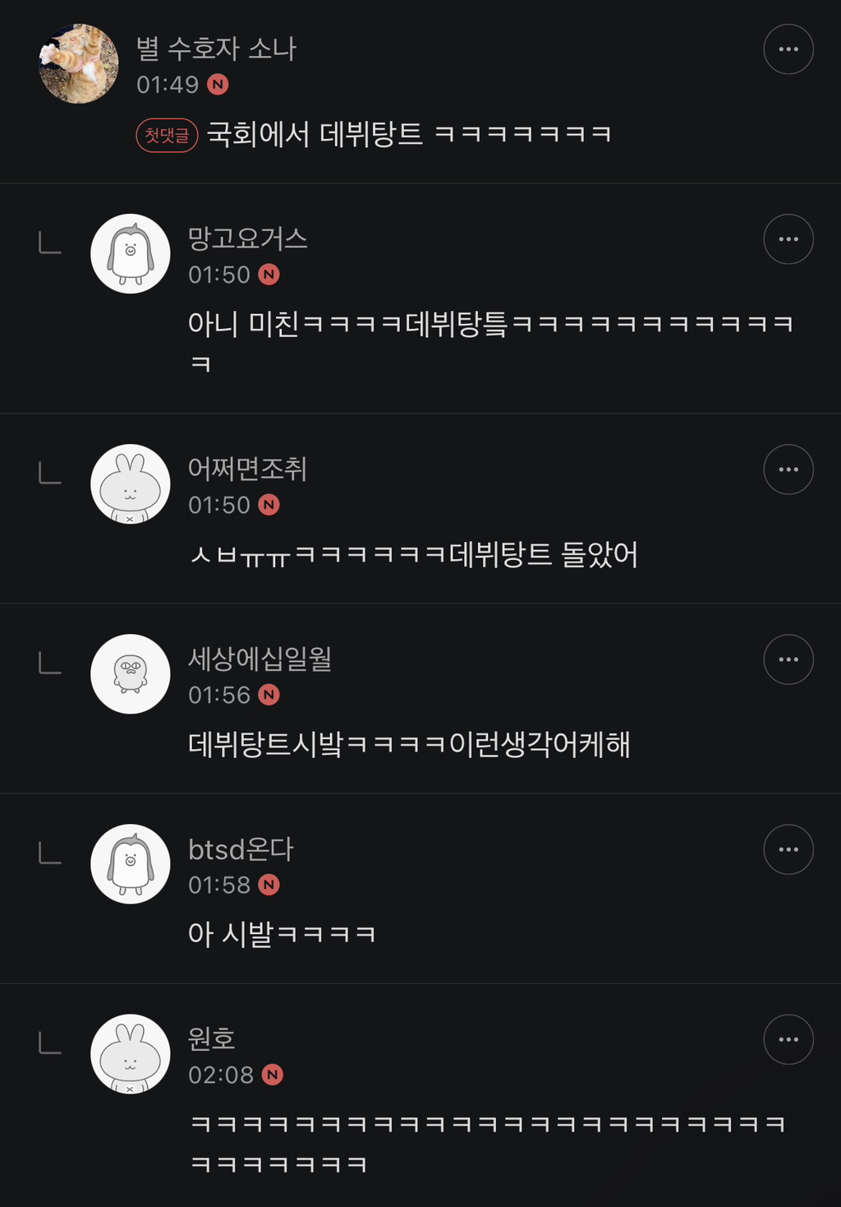
Task: Click 어쩌면조취's rabbit avatar
Action: (x=130, y=483)
